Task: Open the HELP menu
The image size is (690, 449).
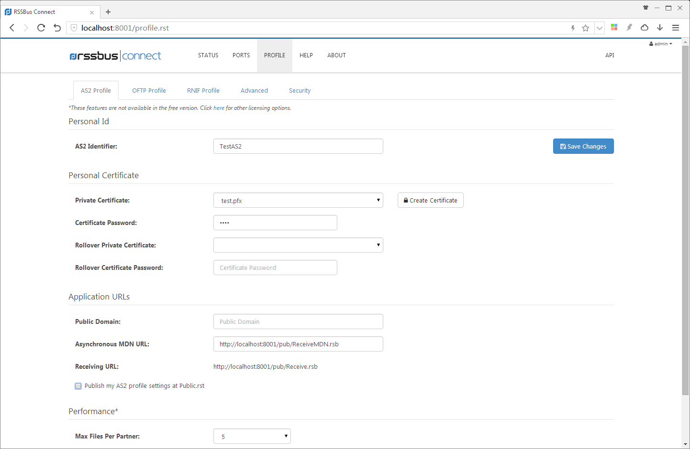Action: click(306, 55)
